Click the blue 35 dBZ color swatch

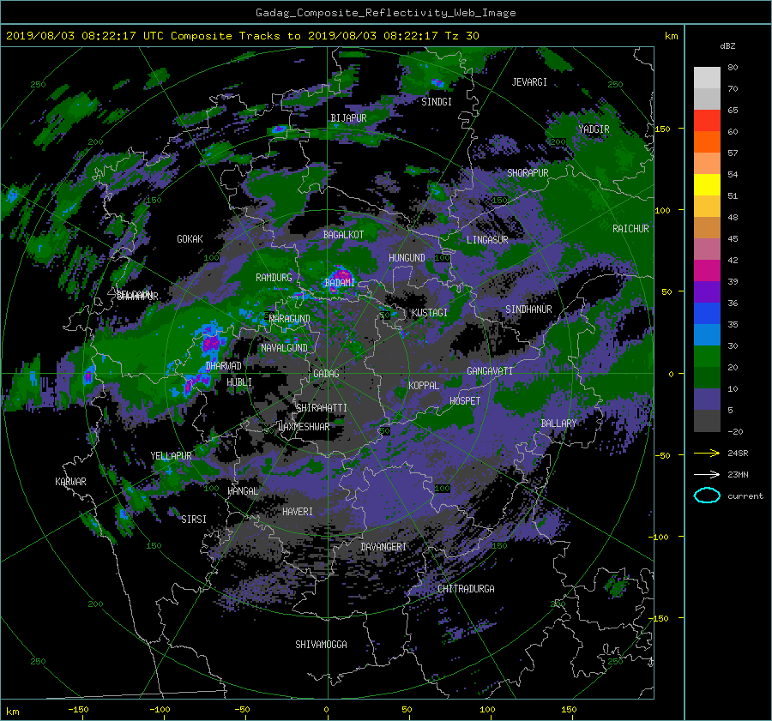click(x=707, y=313)
